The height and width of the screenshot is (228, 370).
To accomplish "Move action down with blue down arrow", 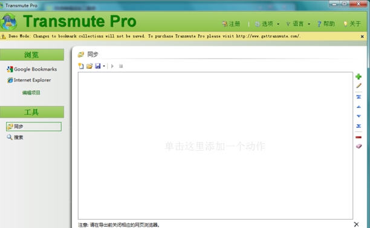I will pos(359,116).
